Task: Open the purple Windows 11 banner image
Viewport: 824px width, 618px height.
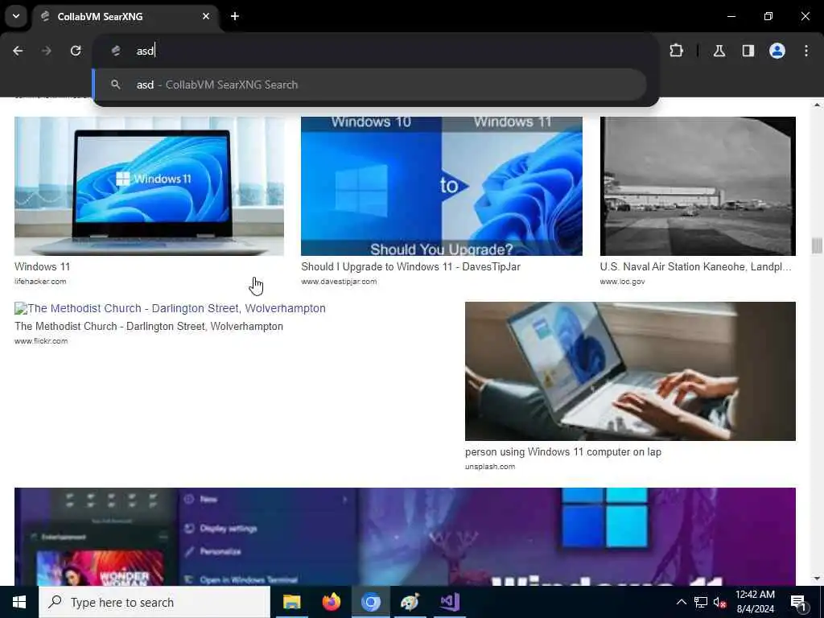Action: coord(406,536)
